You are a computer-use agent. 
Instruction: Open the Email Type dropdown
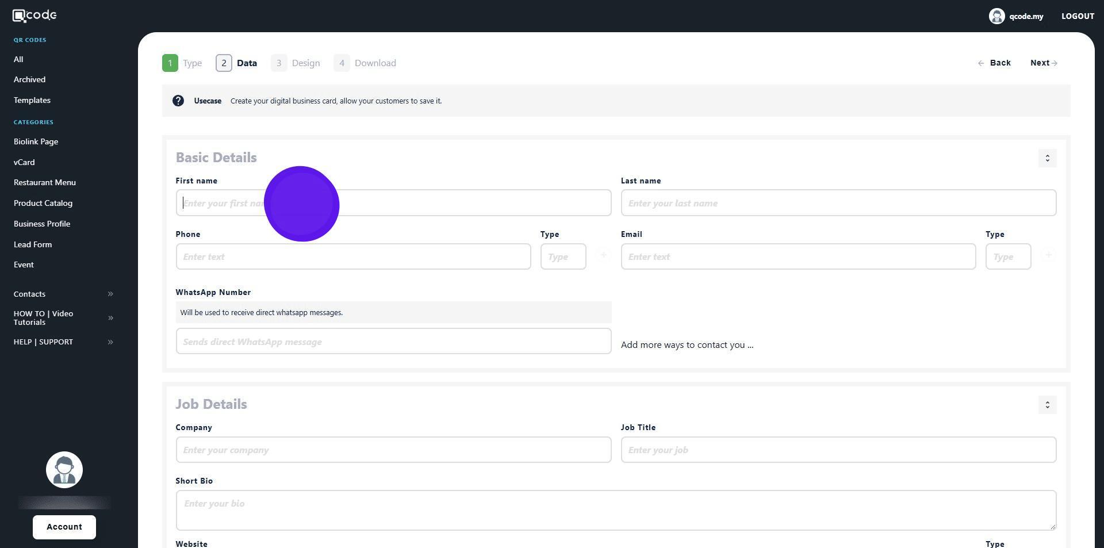1008,257
